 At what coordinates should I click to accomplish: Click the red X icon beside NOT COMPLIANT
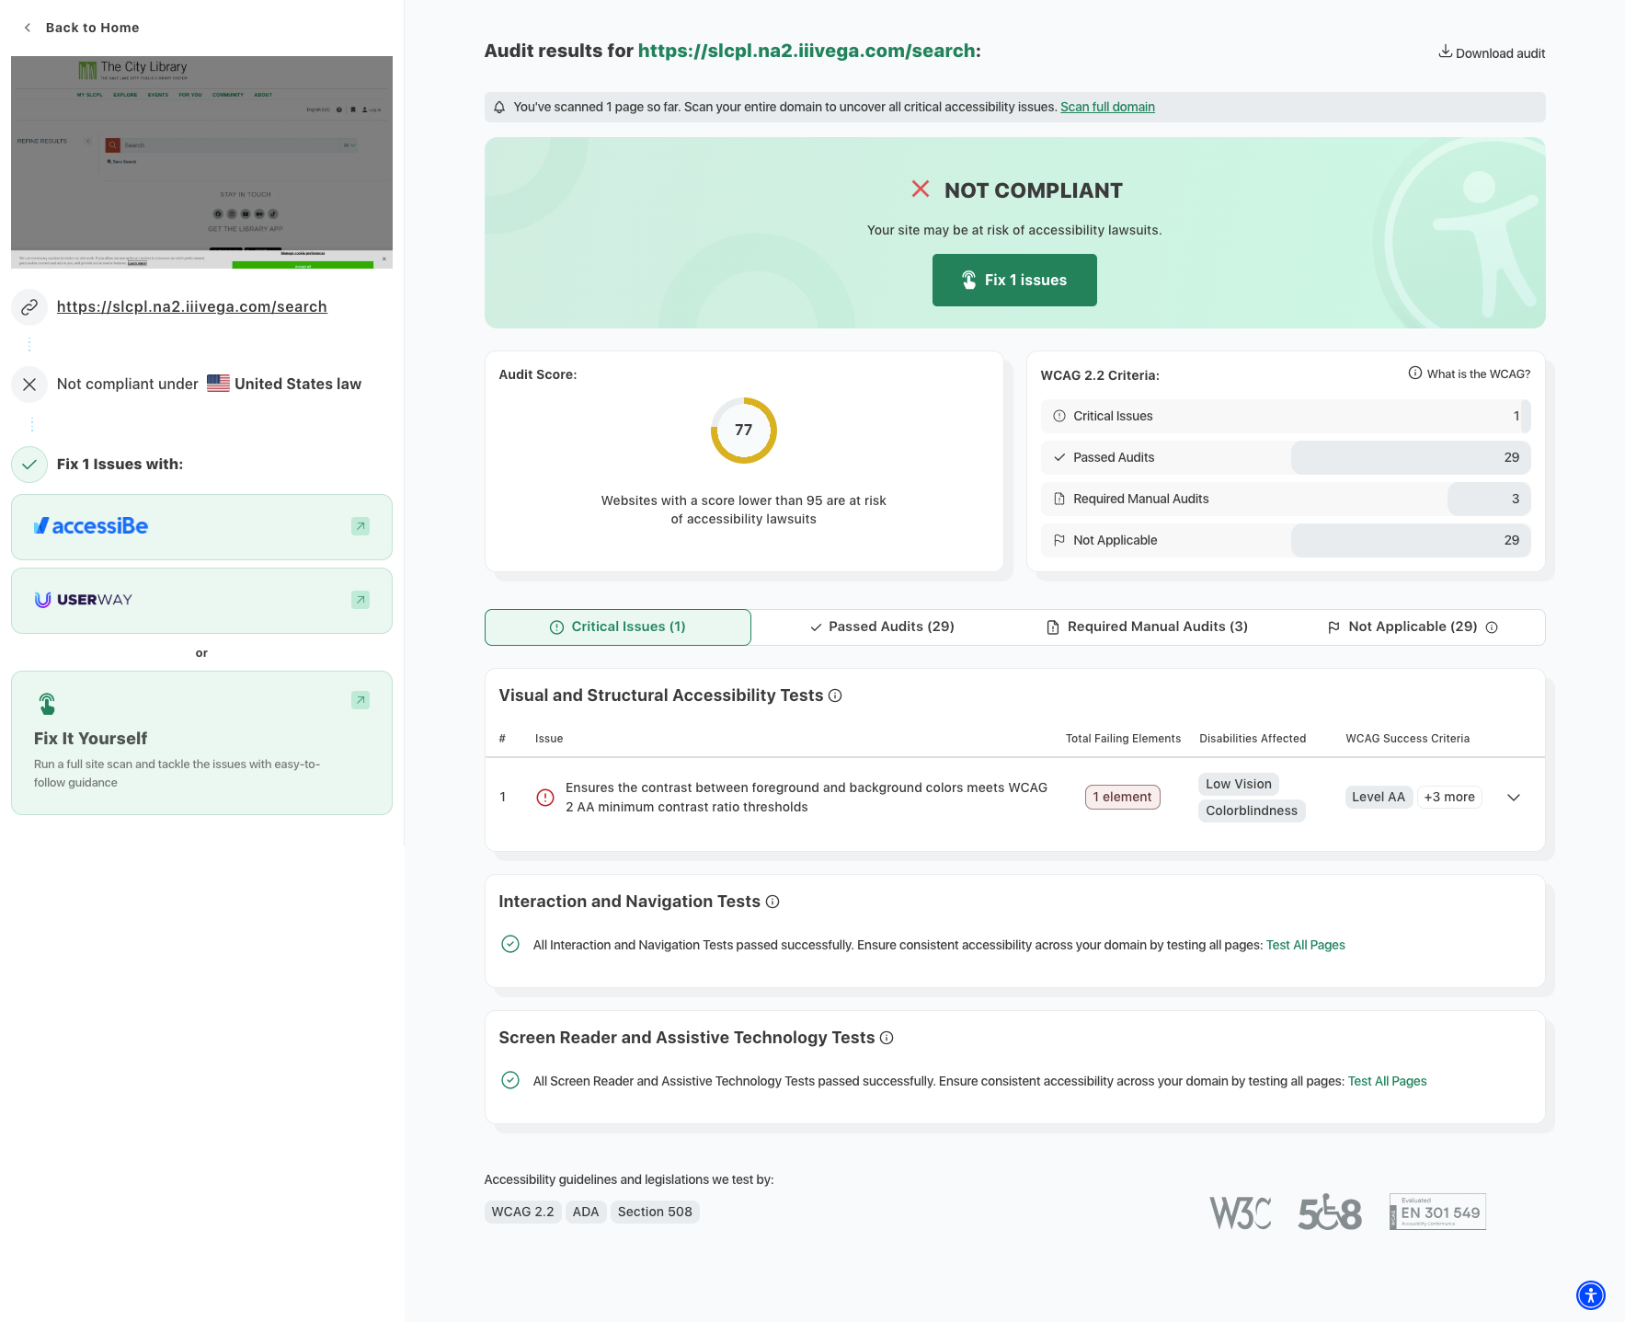pos(921,189)
